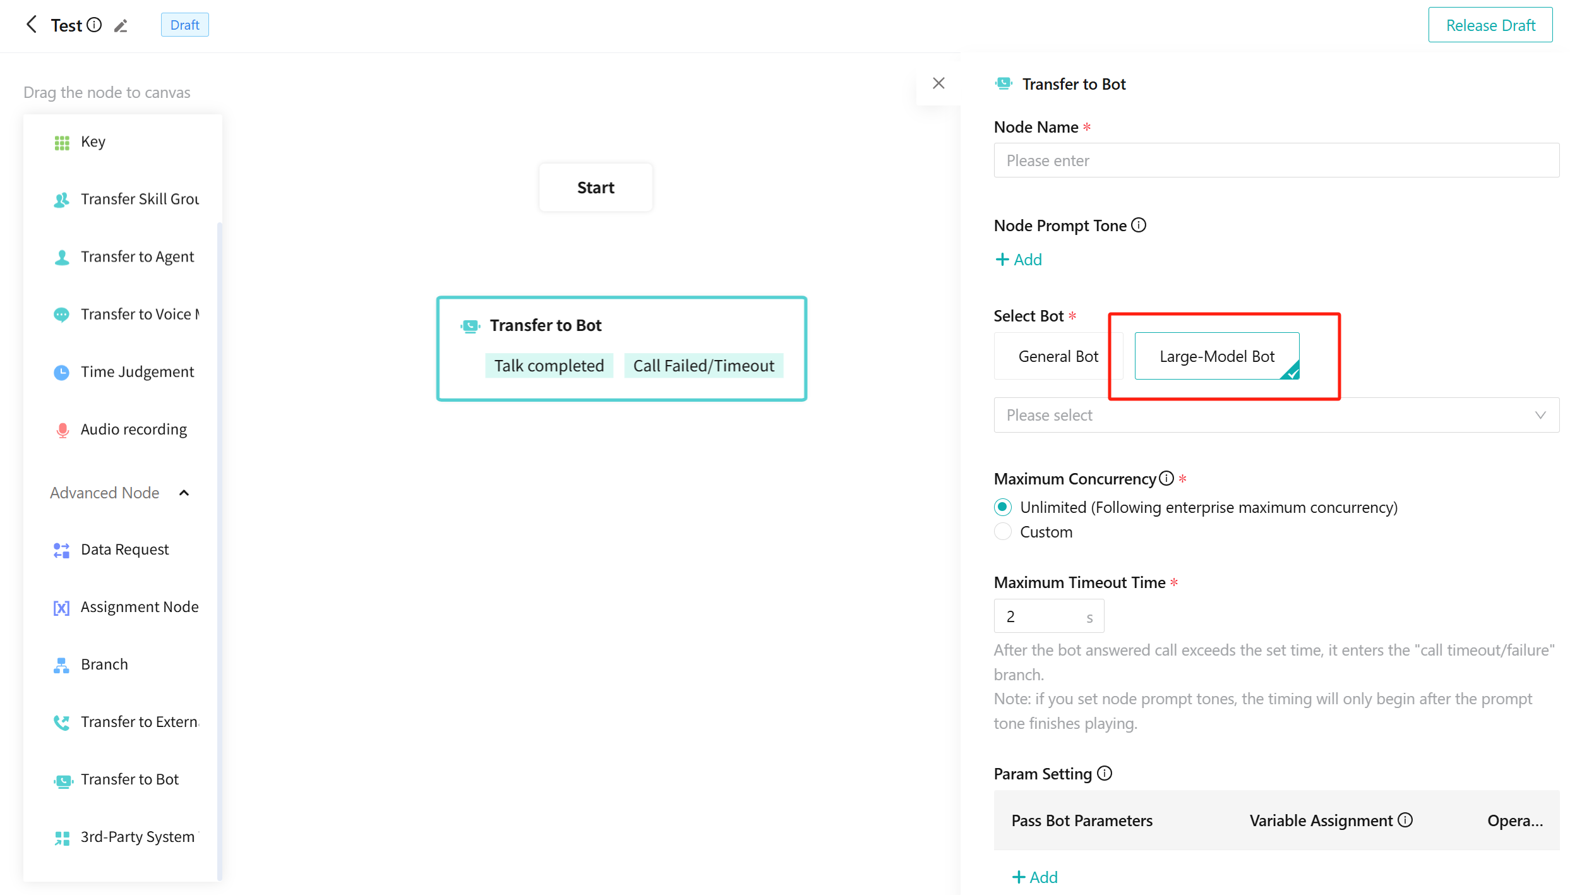The width and height of the screenshot is (1570, 895).
Task: Pick the Transfer to Agent person icon
Action: click(x=62, y=258)
